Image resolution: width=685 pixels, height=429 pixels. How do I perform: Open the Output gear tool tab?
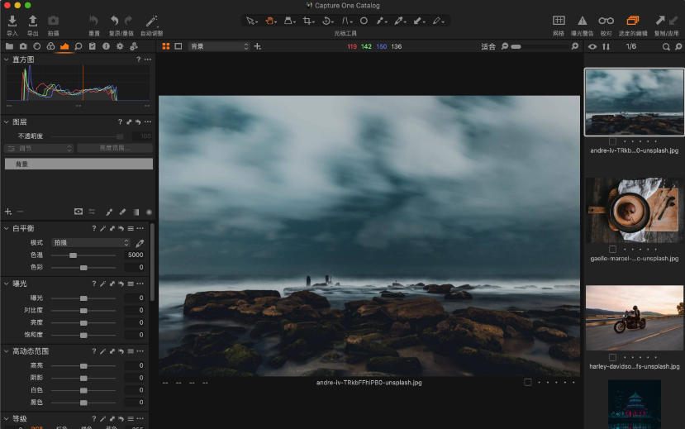pyautogui.click(x=120, y=46)
